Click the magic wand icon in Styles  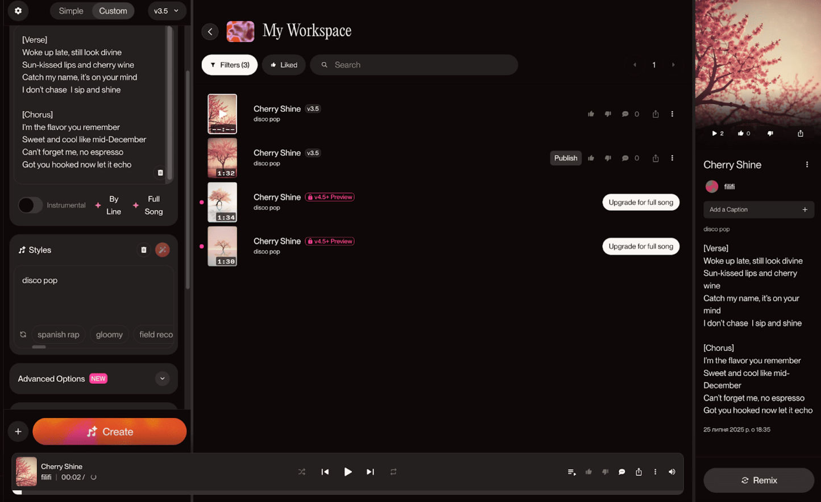pos(163,250)
